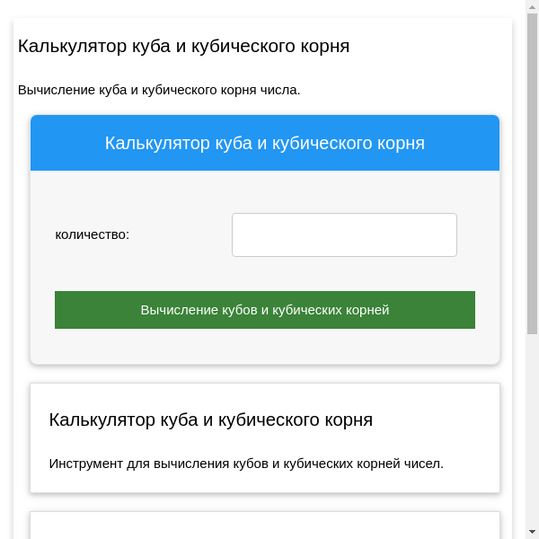Click the word корней on the green button

click(365, 310)
